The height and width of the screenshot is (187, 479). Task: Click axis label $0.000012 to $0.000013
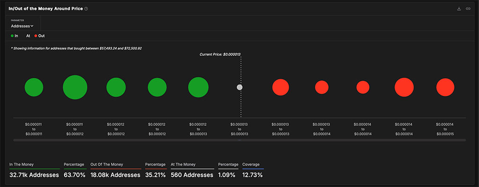point(198,129)
